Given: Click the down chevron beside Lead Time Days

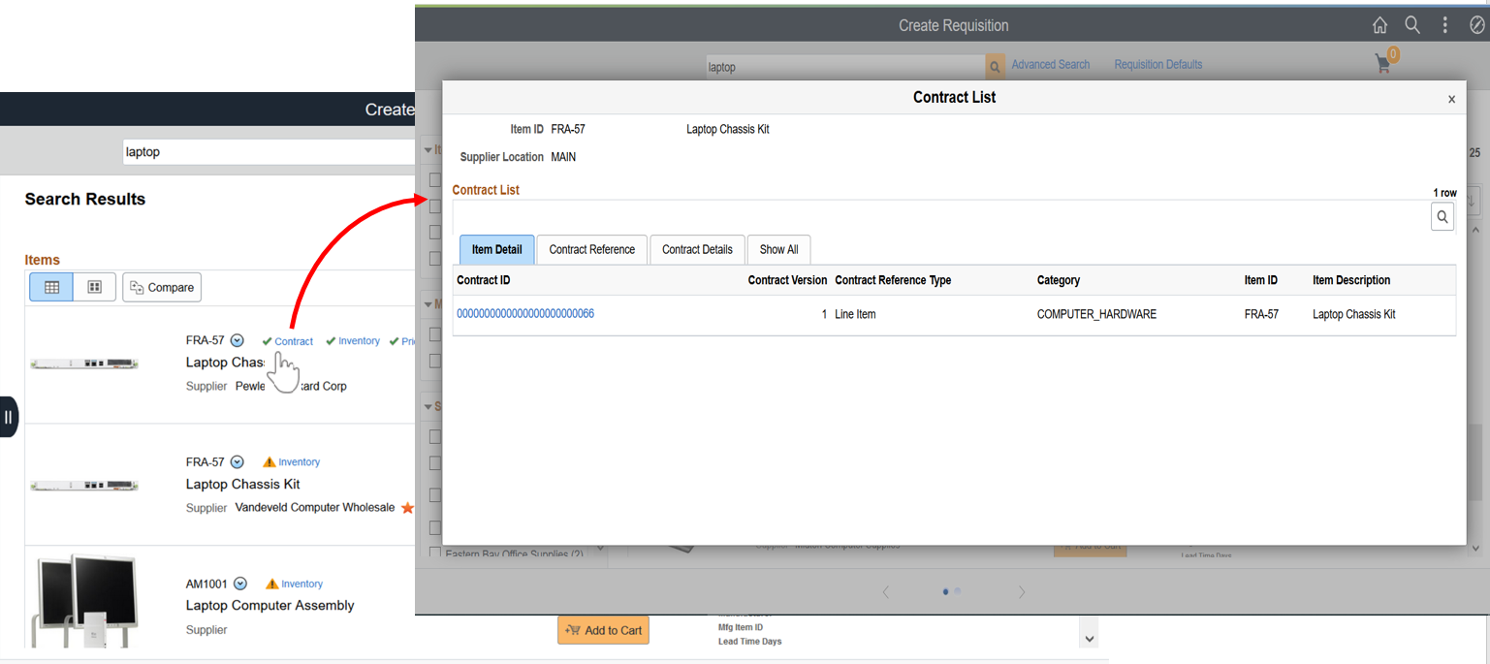Looking at the screenshot, I should point(1090,639).
